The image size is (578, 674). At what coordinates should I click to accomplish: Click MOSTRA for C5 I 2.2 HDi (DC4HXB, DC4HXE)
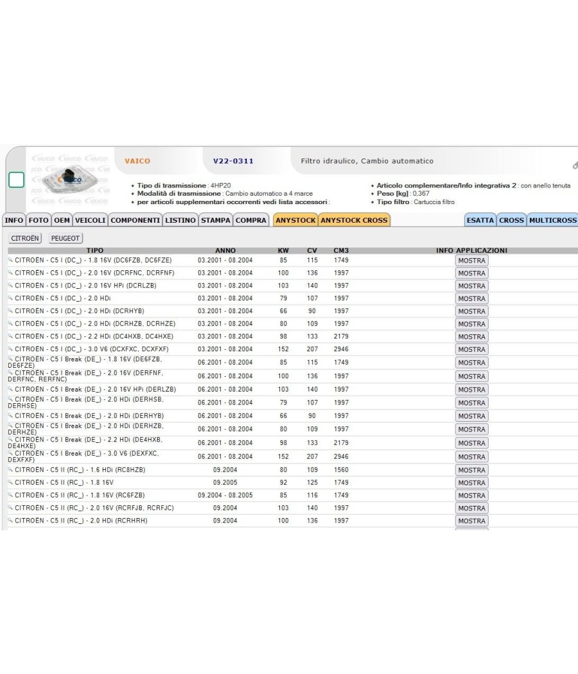point(472,336)
